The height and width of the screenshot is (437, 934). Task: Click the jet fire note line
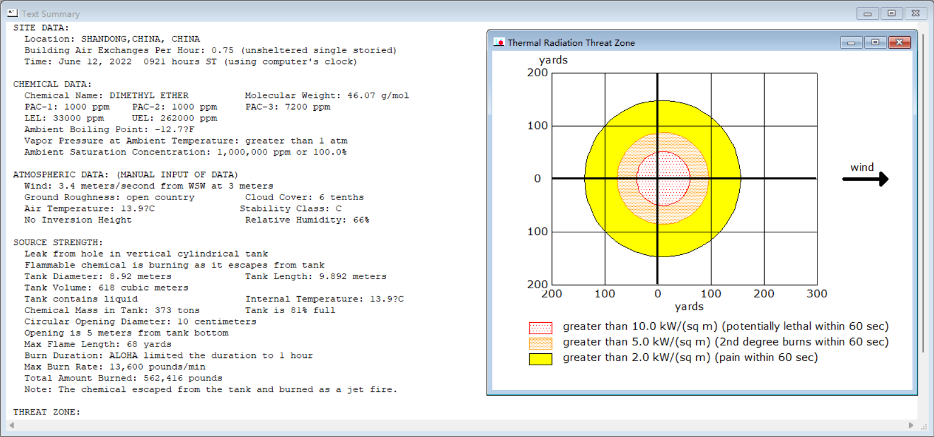[x=211, y=390]
